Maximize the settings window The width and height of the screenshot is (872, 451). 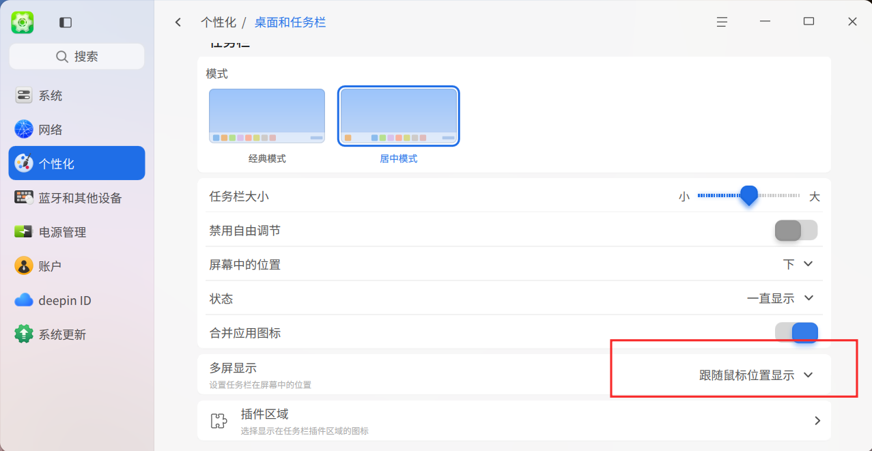tap(808, 22)
